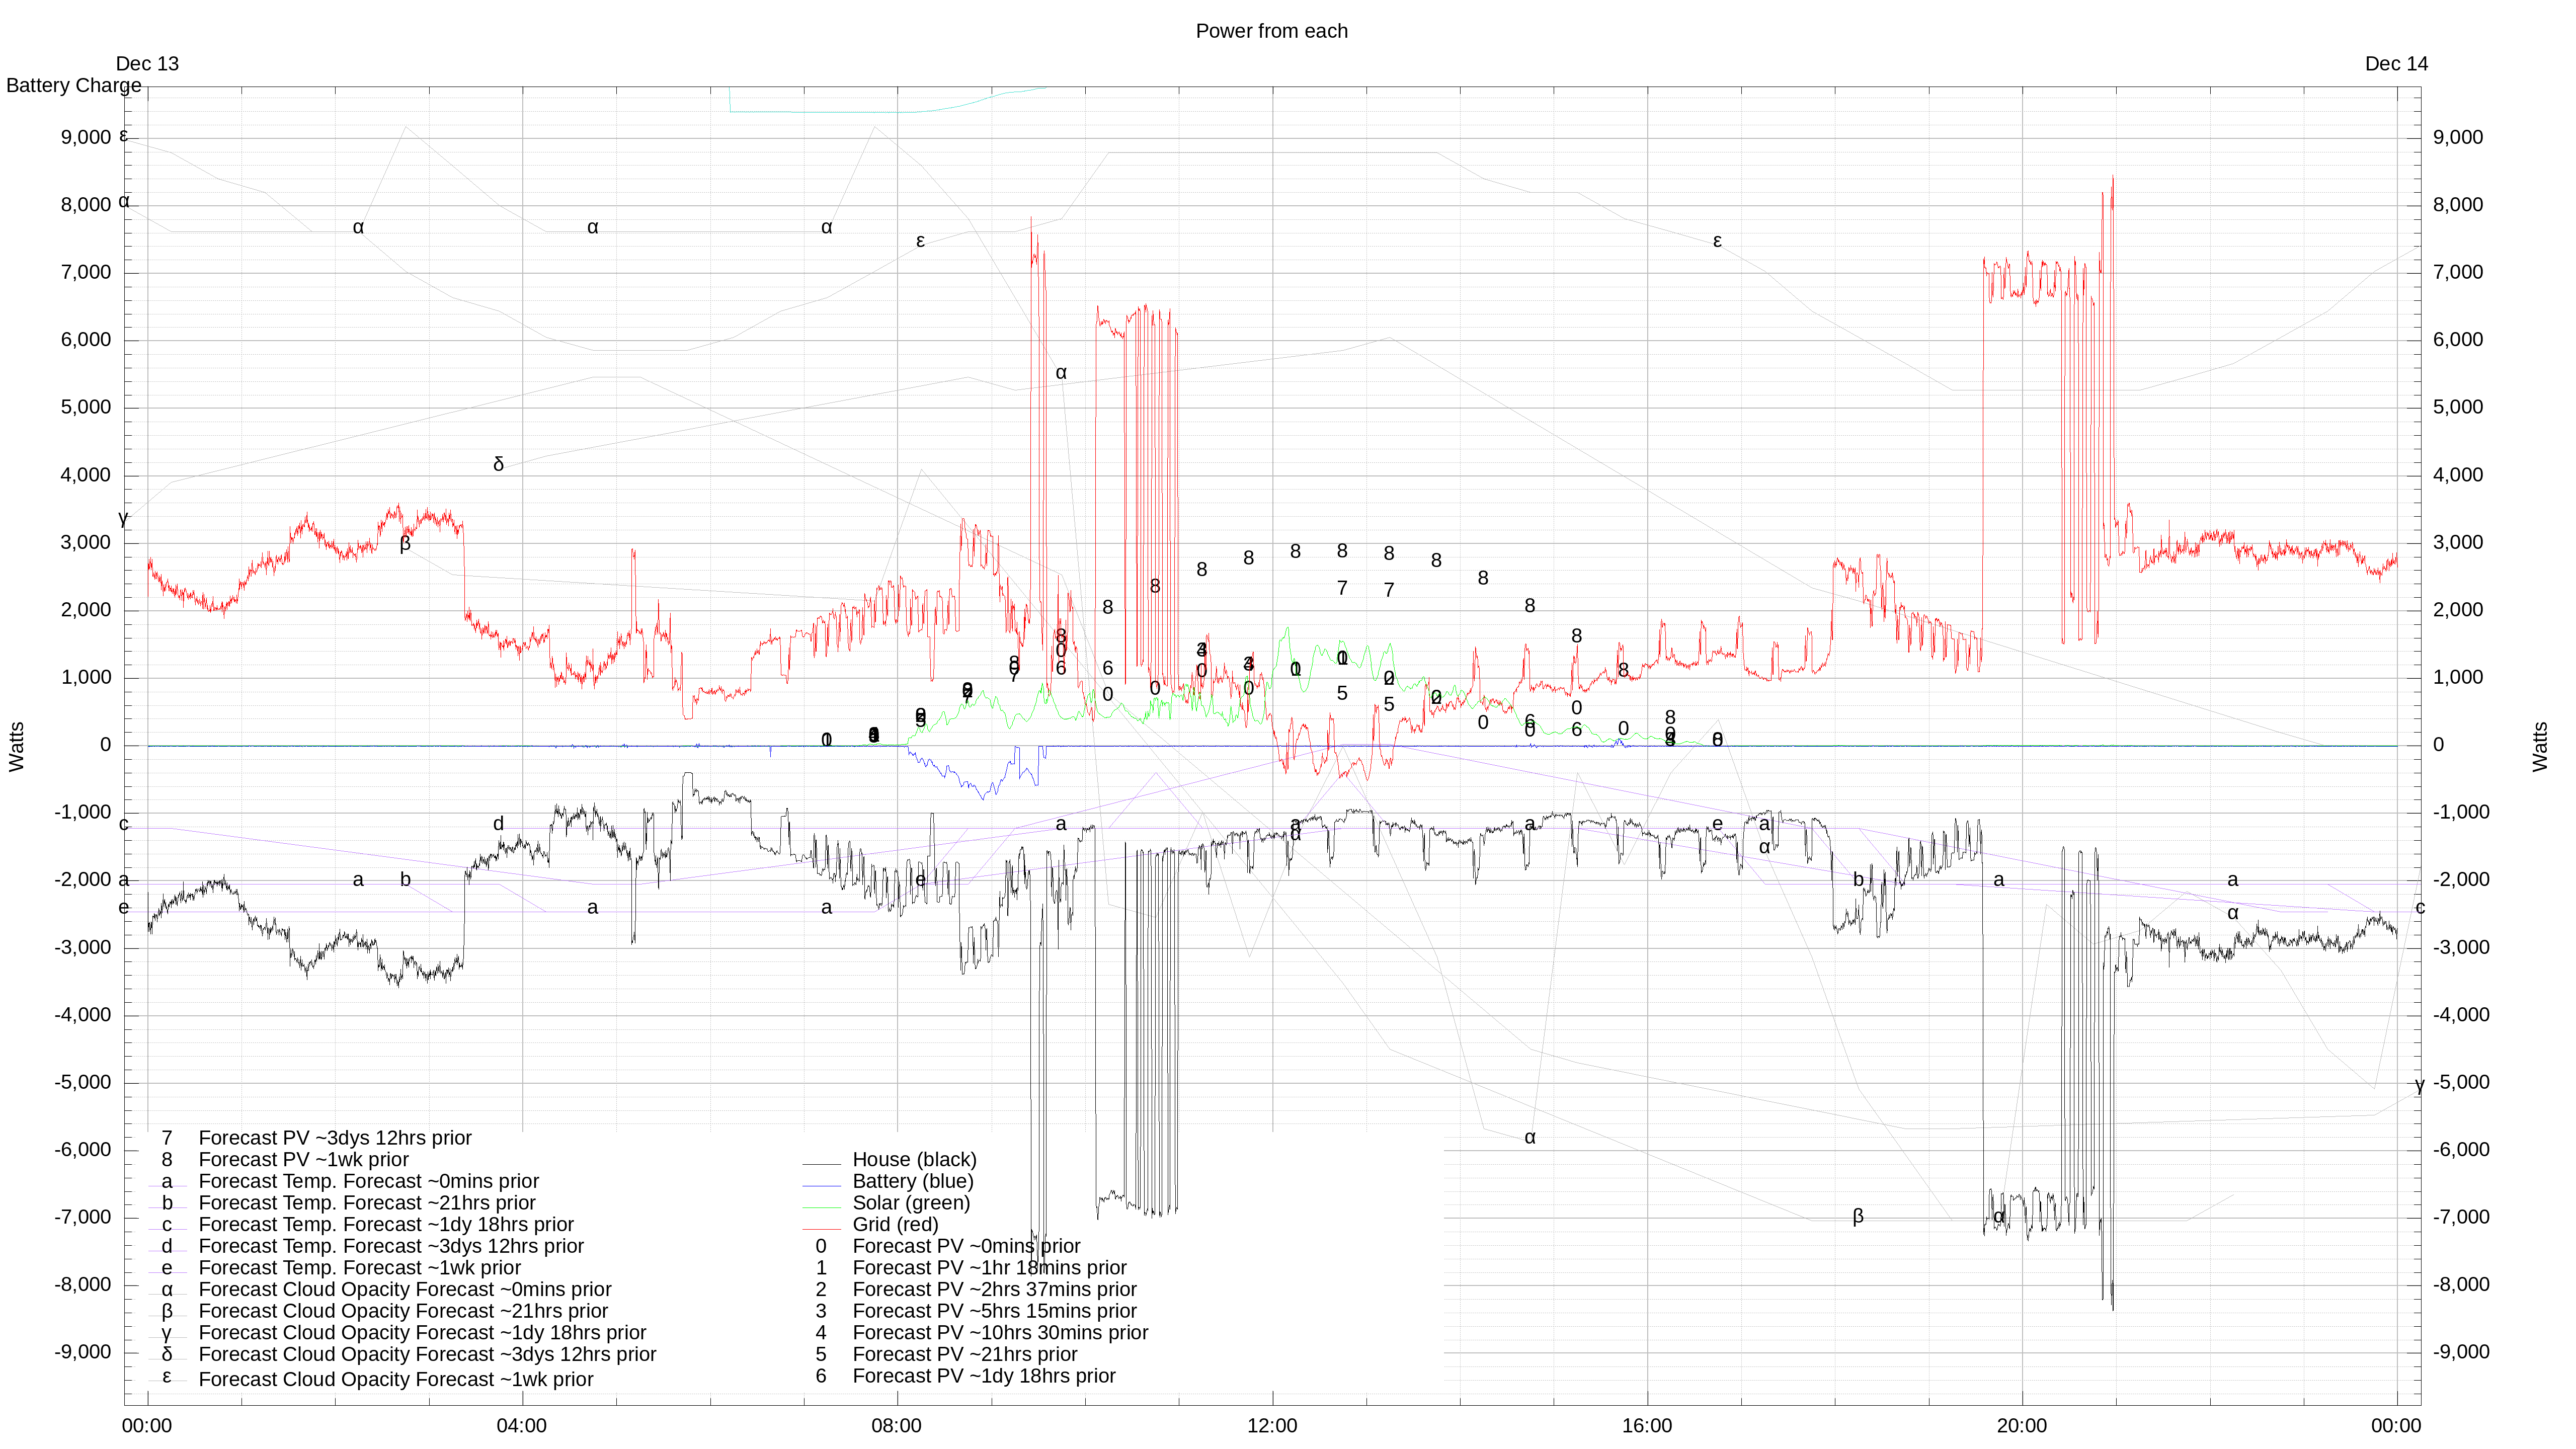Click the right-axis "3,000" tick label
The image size is (2576, 1449).
pyautogui.click(x=2458, y=543)
